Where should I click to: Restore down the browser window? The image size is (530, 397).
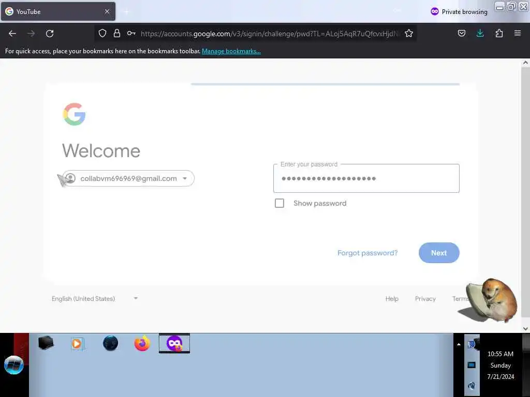[511, 7]
